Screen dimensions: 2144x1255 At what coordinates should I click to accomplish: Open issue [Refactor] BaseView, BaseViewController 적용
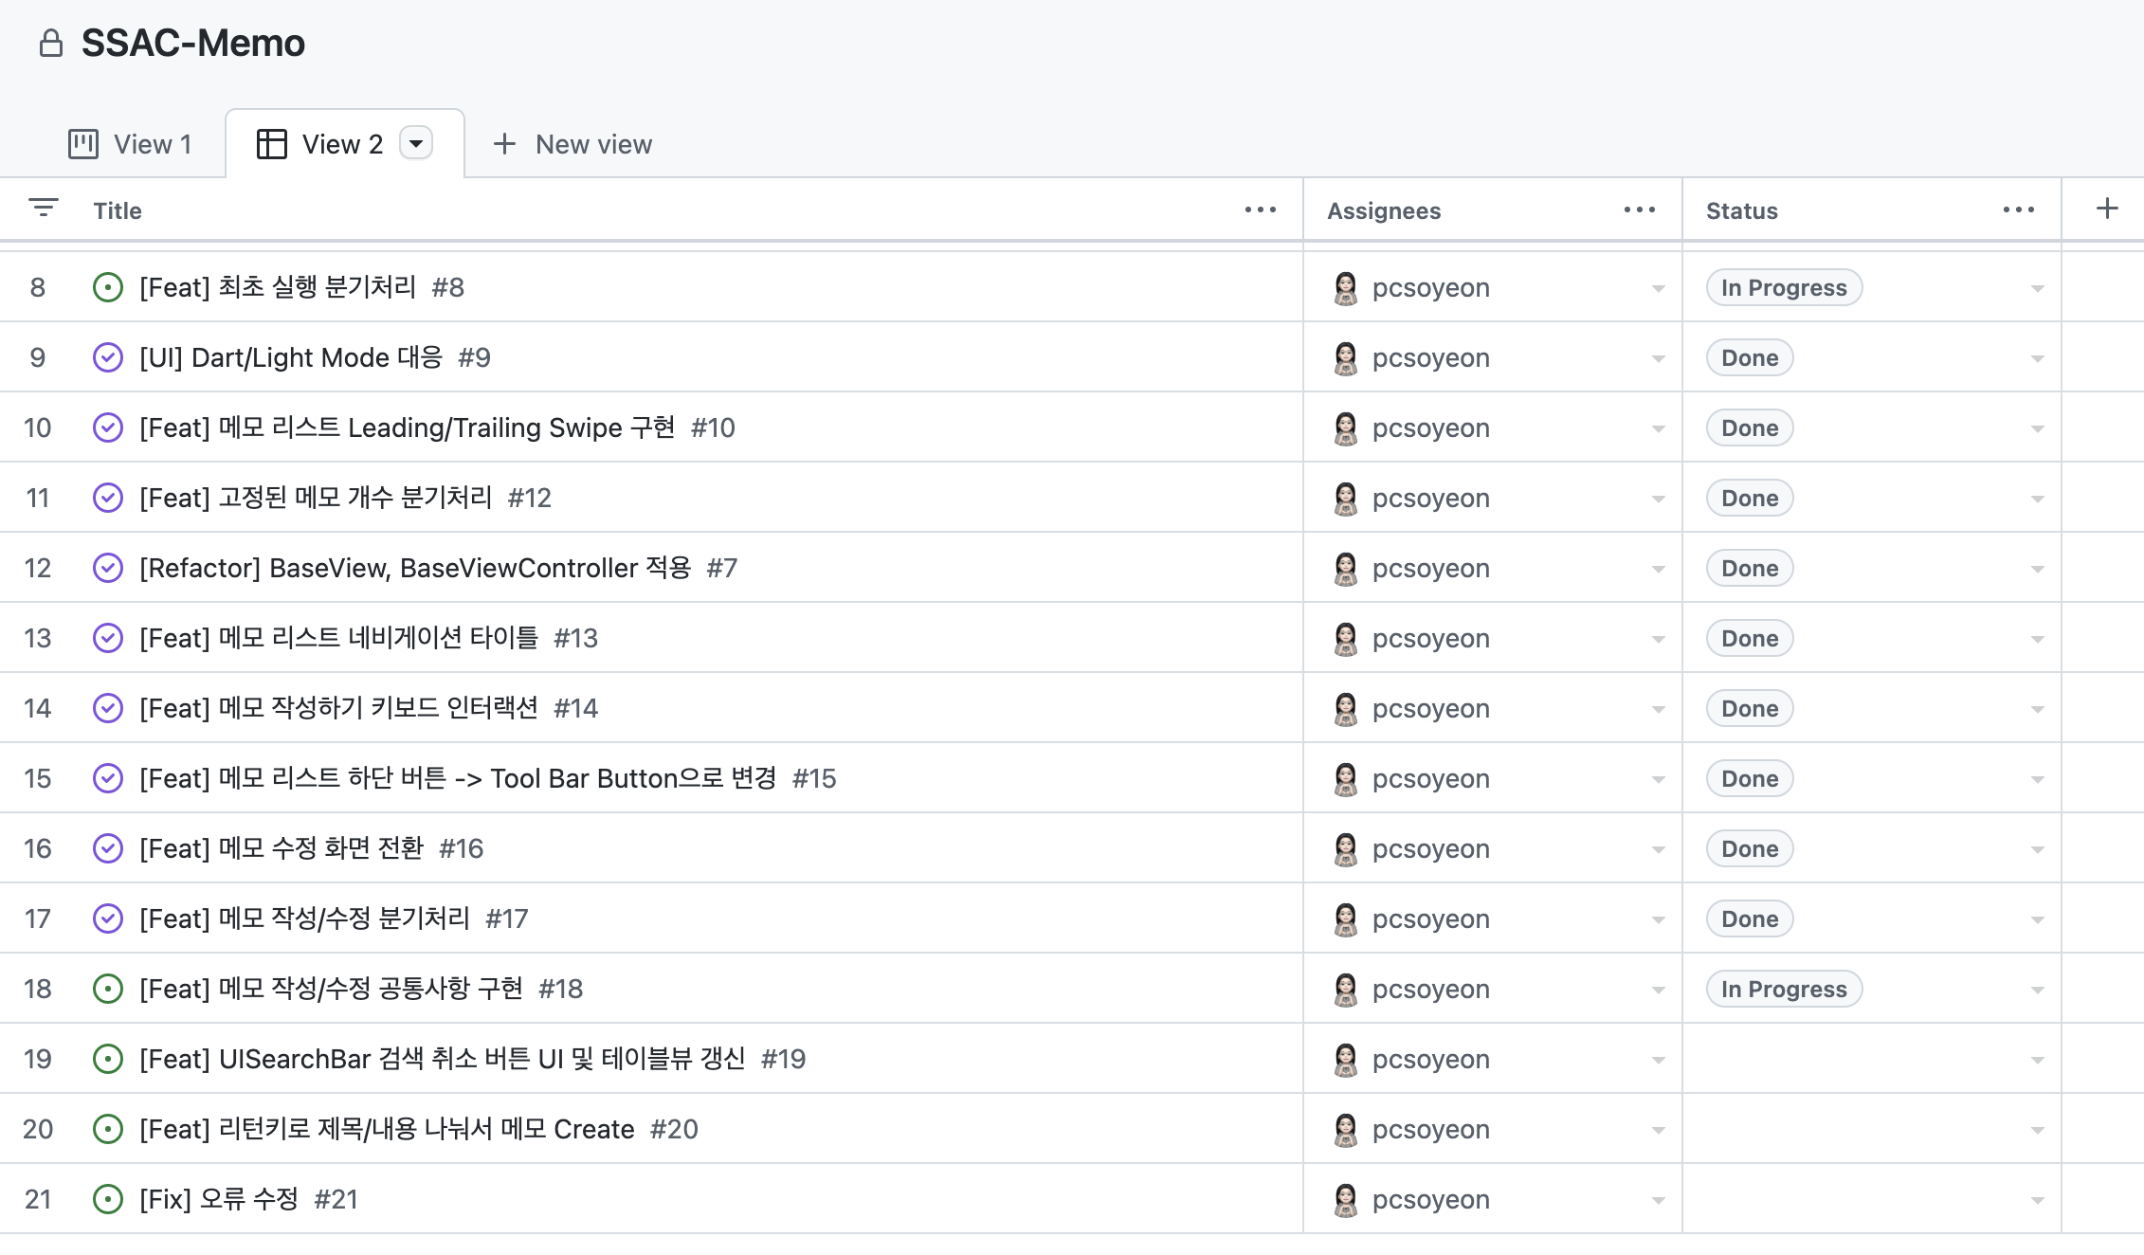(x=415, y=568)
